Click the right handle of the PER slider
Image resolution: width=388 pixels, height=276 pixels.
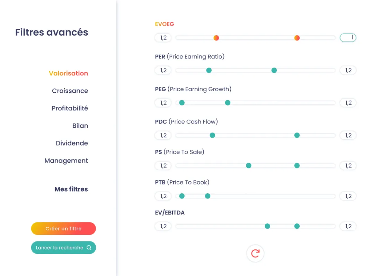[x=274, y=70]
